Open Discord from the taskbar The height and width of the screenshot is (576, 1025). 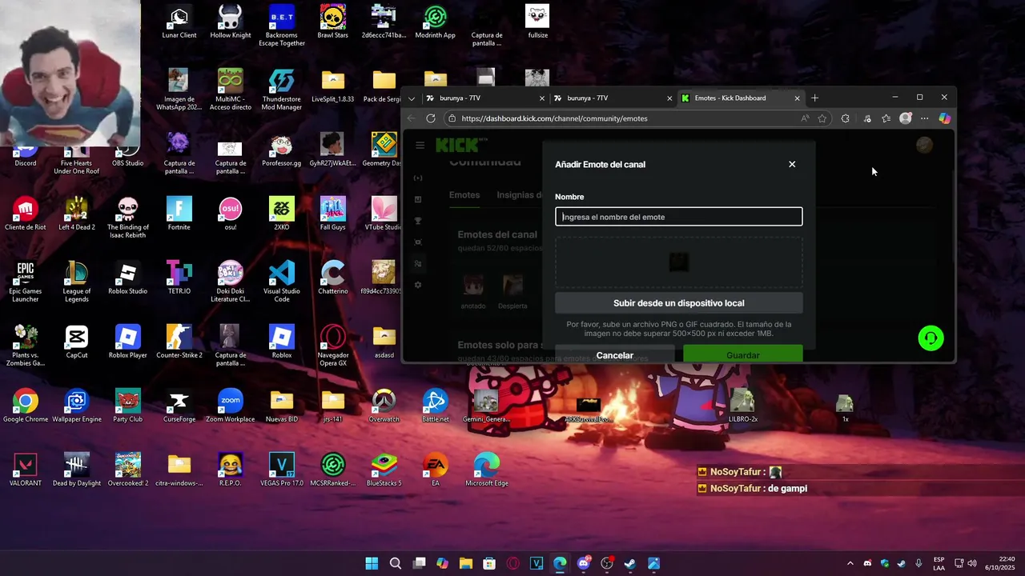(583, 563)
